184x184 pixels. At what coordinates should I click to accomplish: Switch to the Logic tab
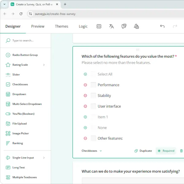click(83, 26)
